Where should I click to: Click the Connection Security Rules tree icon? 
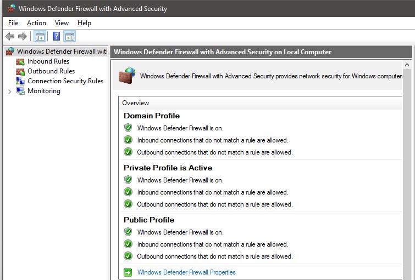tap(20, 81)
